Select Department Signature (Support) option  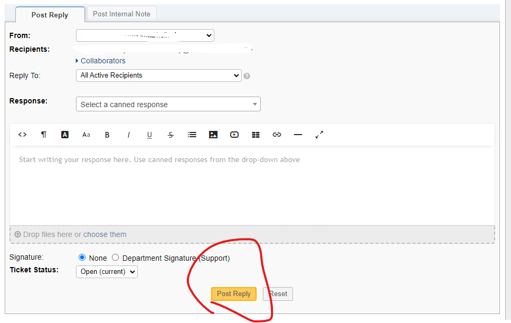coord(116,258)
